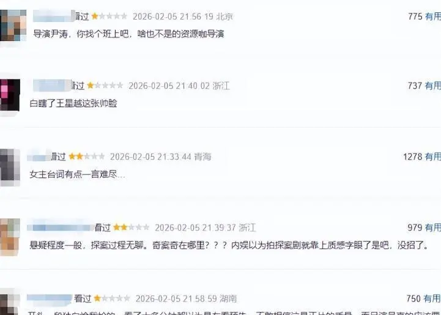
Task: Open the avatar of the Qinghai reviewer
Action: click(x=10, y=168)
